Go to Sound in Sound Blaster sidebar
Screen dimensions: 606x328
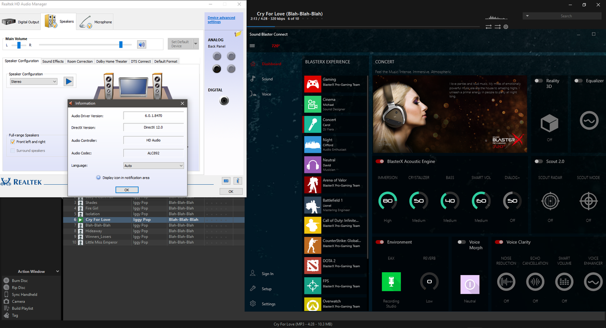pyautogui.click(x=267, y=79)
